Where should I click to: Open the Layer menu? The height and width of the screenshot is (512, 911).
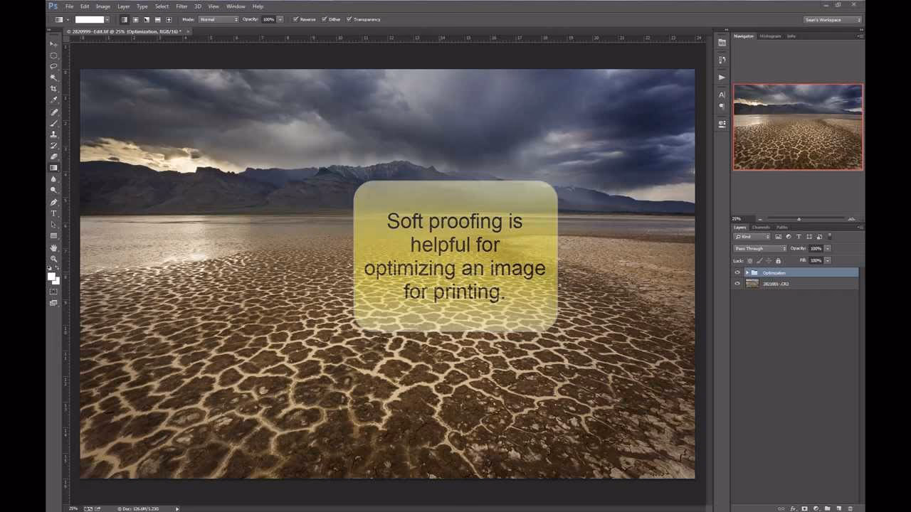[123, 6]
